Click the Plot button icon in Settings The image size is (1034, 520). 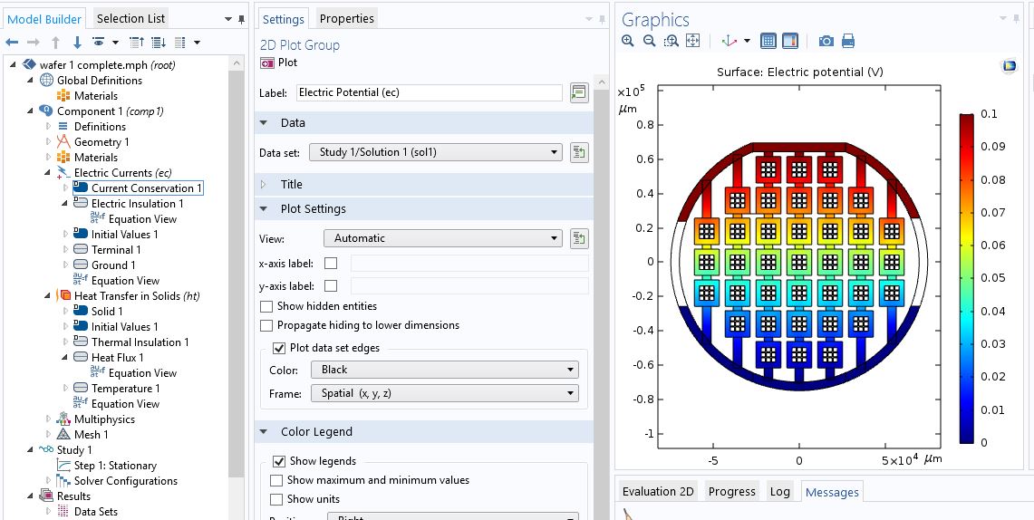click(267, 63)
